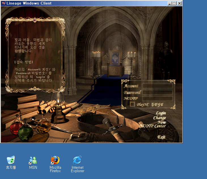The height and width of the screenshot is (179, 207).
Task: Click the Lineage window title bar icon
Action: [3, 3]
